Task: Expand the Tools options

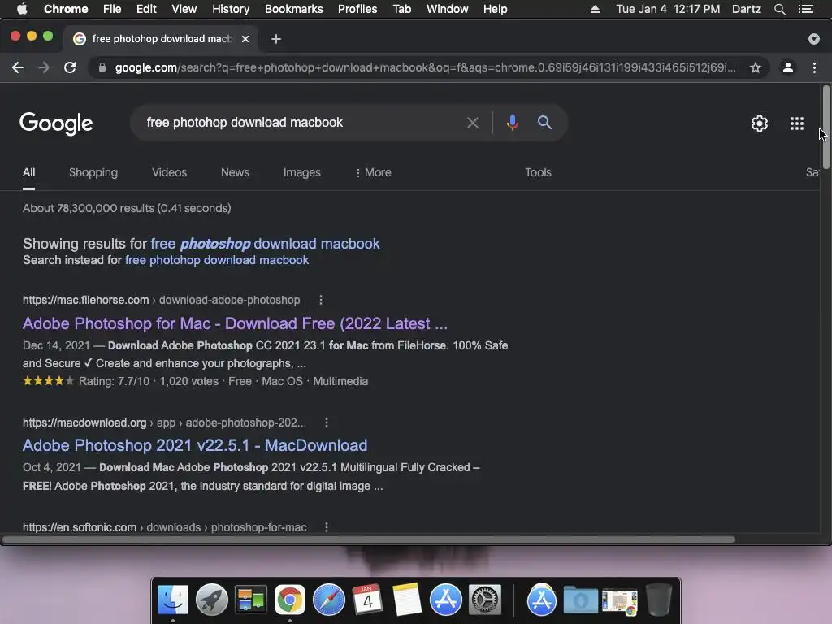Action: (538, 172)
